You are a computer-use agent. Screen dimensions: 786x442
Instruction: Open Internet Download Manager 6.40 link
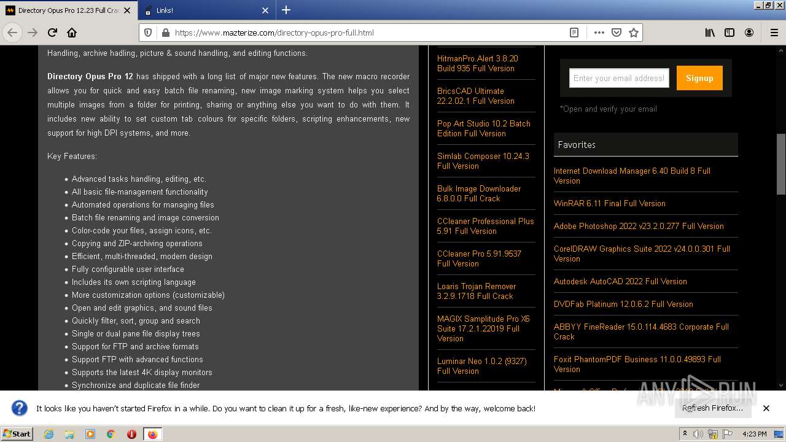pyautogui.click(x=632, y=176)
